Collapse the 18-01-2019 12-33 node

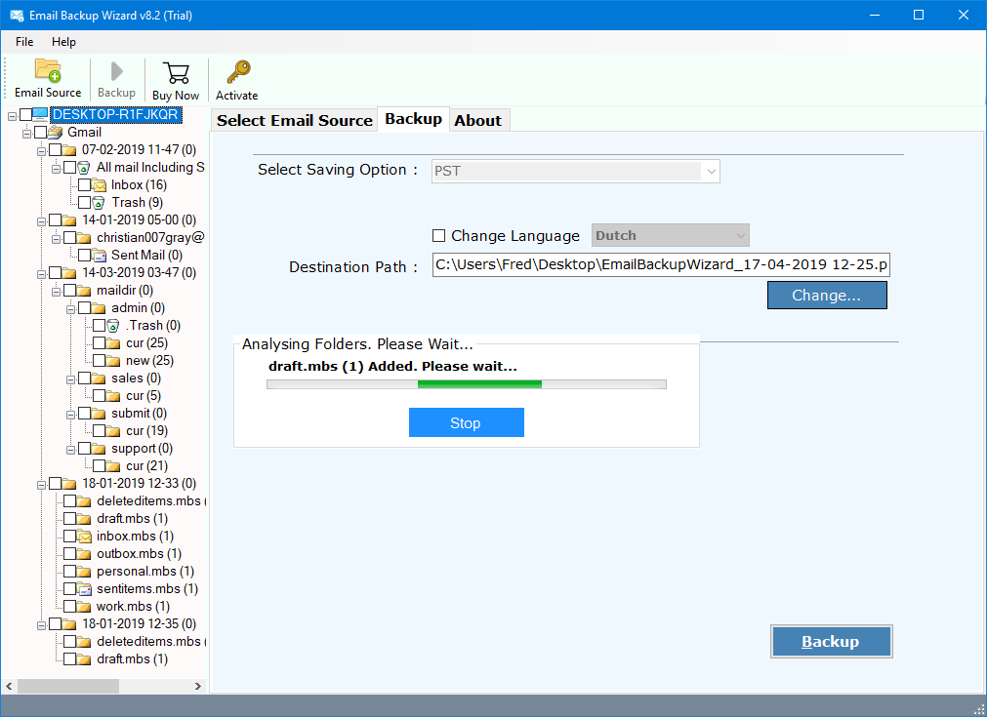tap(42, 485)
